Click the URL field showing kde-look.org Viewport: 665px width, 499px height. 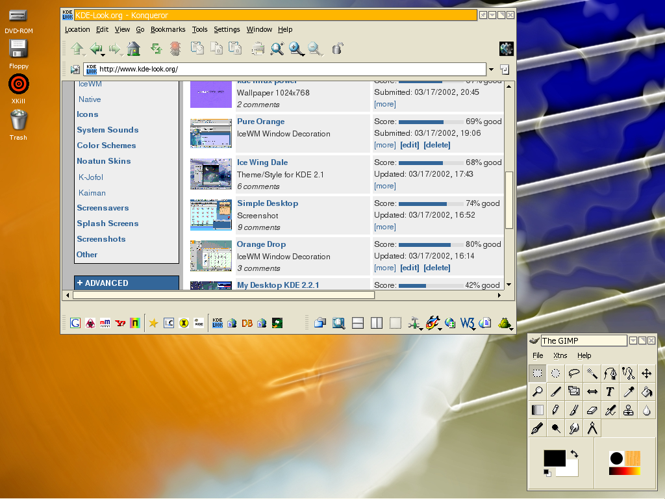pos(284,69)
